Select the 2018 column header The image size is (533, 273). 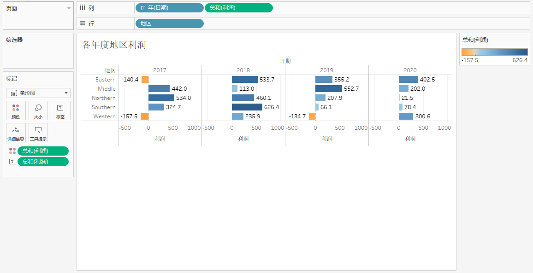(243, 70)
